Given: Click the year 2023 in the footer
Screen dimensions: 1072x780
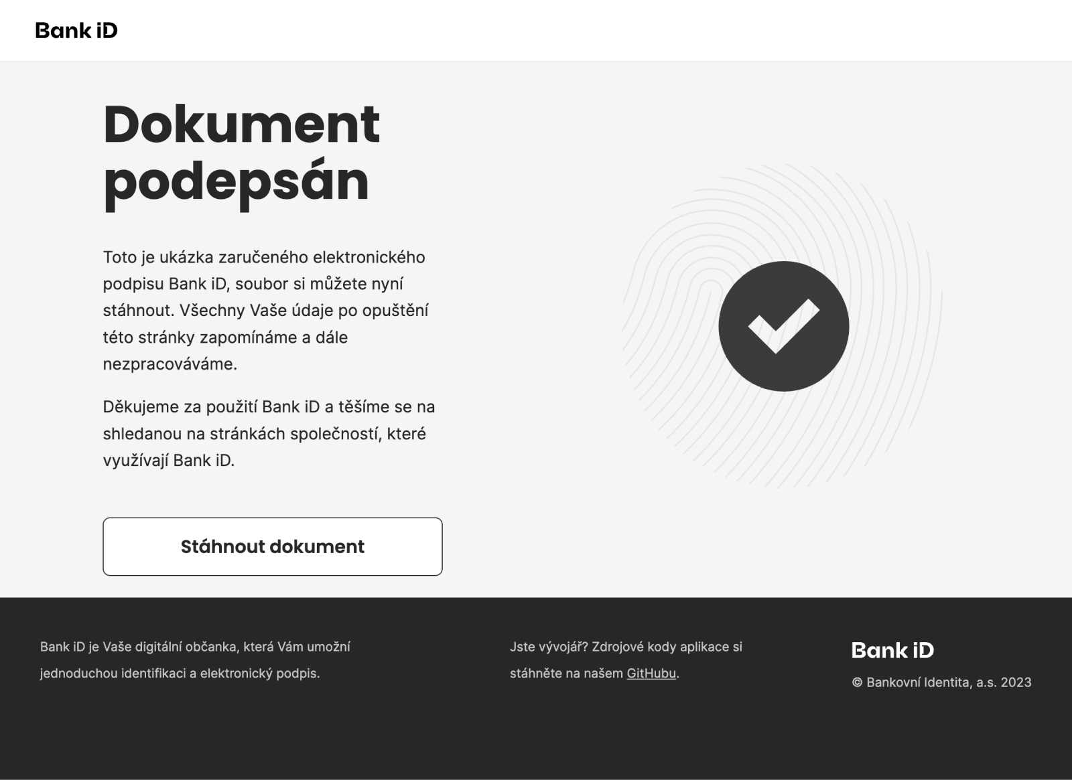Looking at the screenshot, I should 1016,683.
